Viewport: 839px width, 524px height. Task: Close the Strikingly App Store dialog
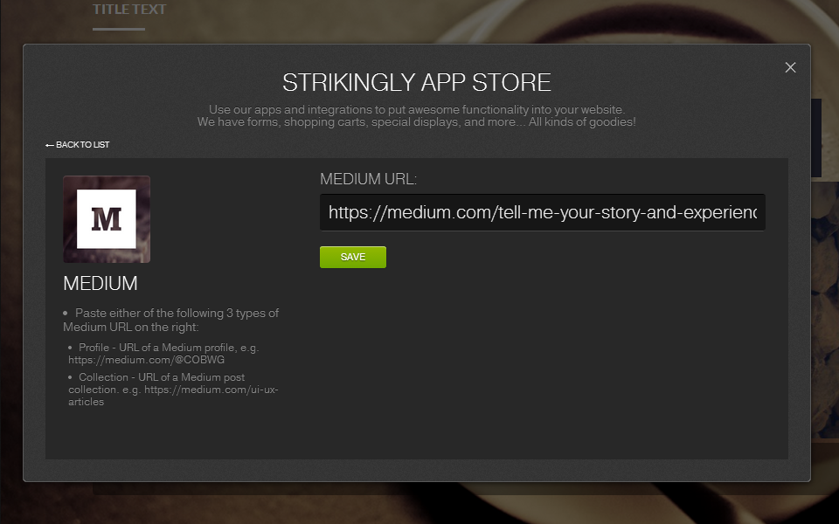click(x=790, y=67)
